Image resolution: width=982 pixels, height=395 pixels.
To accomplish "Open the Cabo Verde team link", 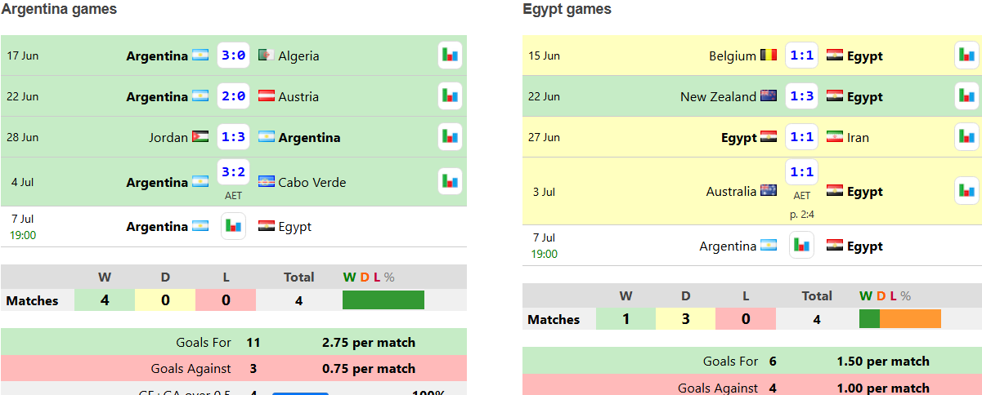I will [312, 182].
